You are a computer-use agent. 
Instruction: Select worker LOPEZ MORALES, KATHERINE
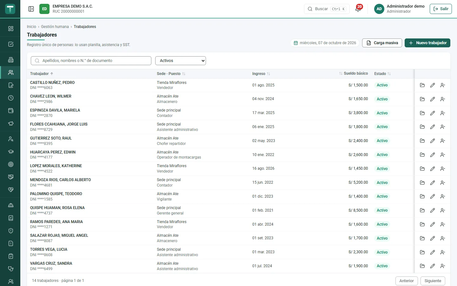(x=56, y=166)
